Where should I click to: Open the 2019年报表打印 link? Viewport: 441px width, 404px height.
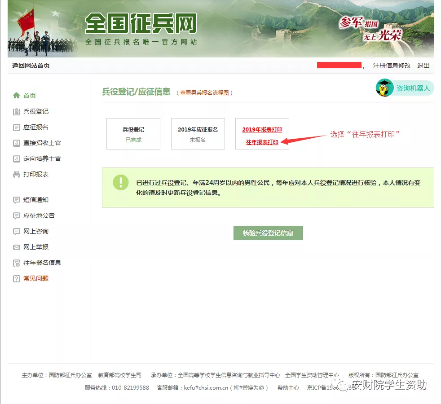(x=262, y=130)
